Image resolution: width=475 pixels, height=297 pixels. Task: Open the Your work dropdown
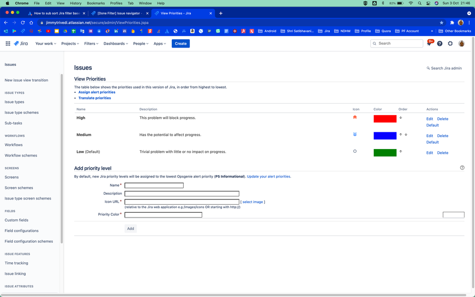[x=45, y=43]
